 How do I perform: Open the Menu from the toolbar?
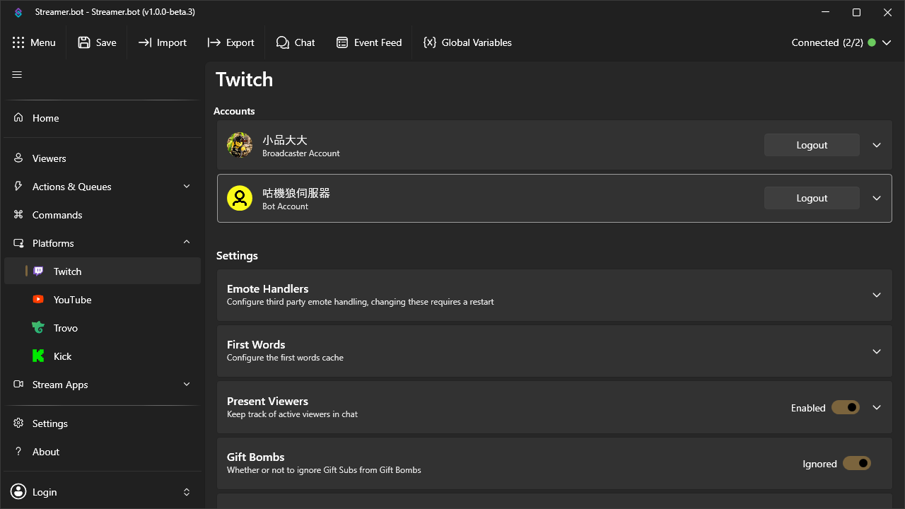click(x=35, y=42)
